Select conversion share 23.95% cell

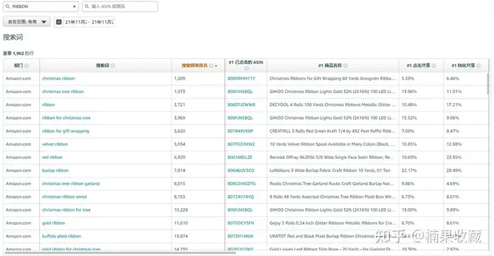[x=454, y=157]
